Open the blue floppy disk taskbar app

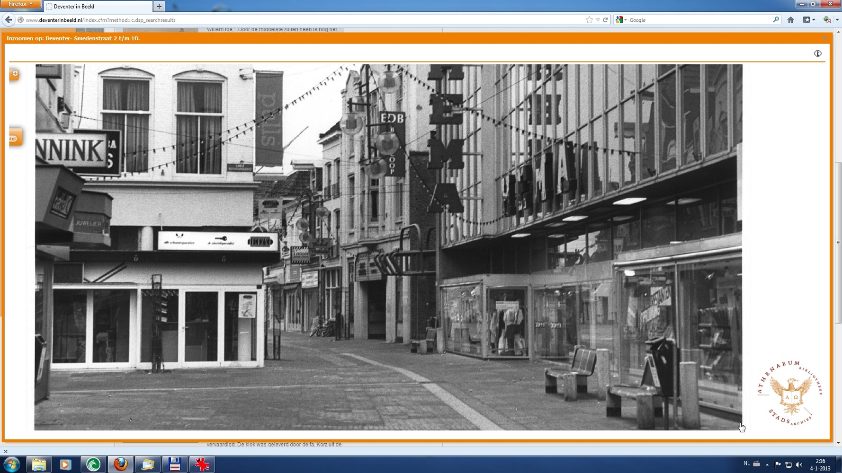click(x=175, y=464)
